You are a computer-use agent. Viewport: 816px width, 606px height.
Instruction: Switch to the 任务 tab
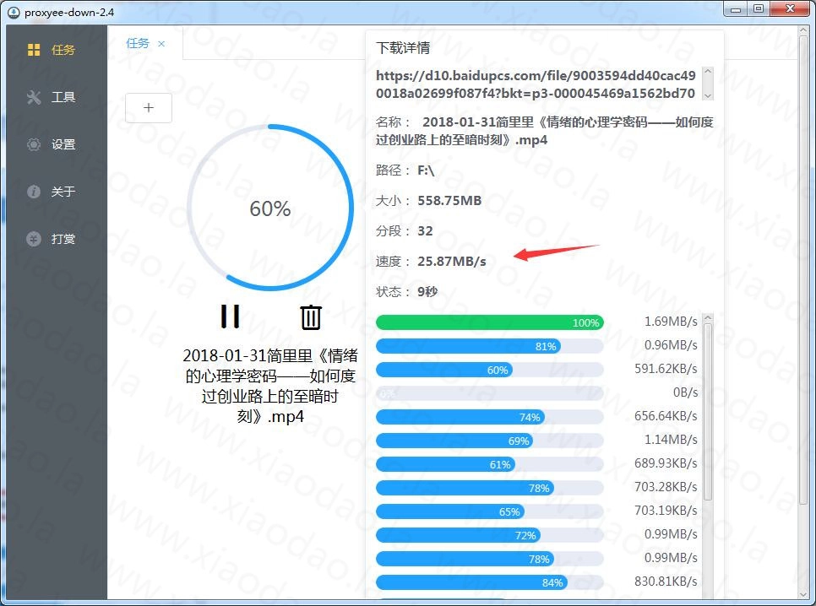point(139,42)
